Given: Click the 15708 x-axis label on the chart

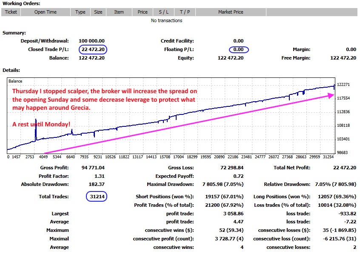Looking at the screenshot, I should coord(165,157).
